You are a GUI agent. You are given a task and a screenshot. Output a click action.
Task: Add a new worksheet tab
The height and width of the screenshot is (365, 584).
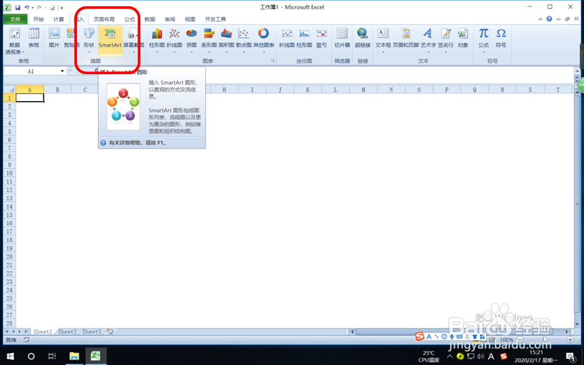coord(111,331)
